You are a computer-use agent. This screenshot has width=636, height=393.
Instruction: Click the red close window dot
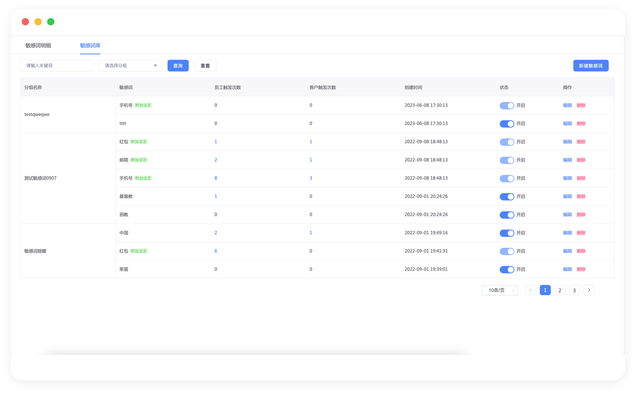pyautogui.click(x=25, y=22)
